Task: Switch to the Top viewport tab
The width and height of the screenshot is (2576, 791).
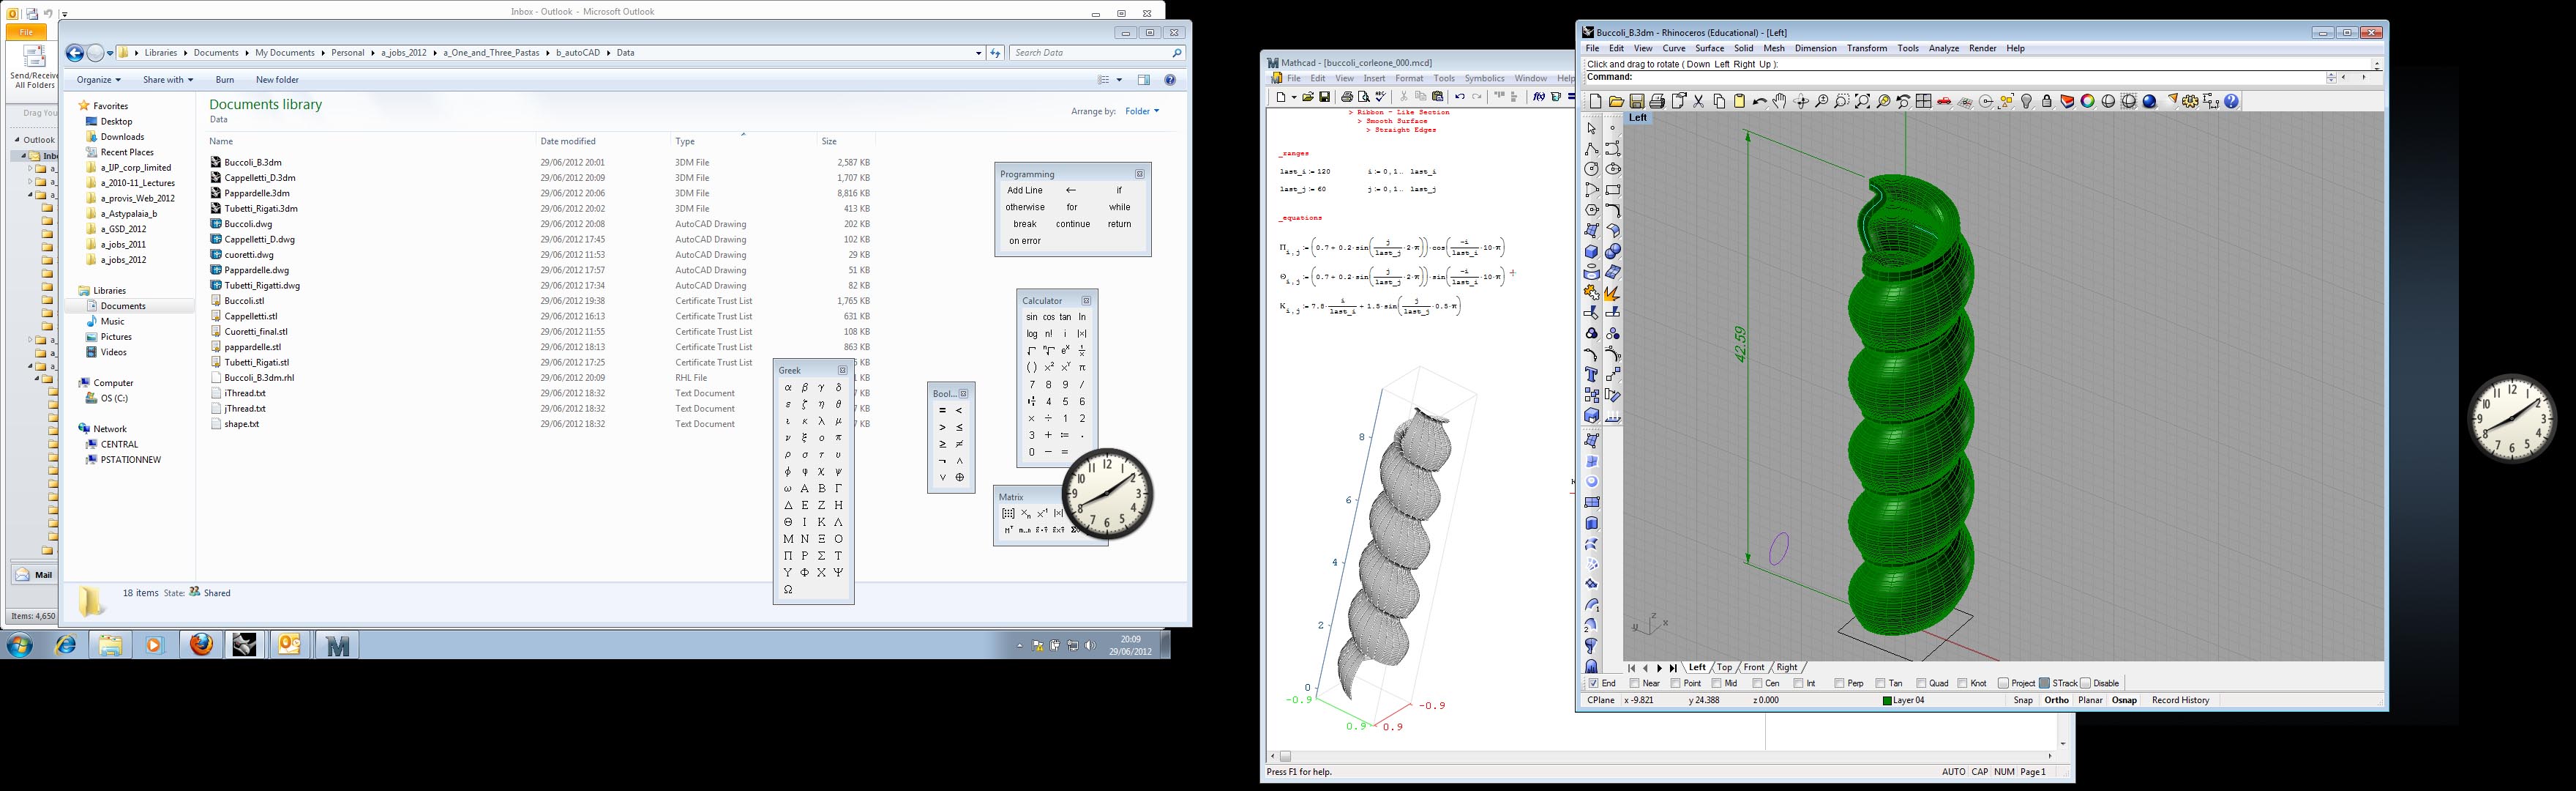Action: [1724, 666]
